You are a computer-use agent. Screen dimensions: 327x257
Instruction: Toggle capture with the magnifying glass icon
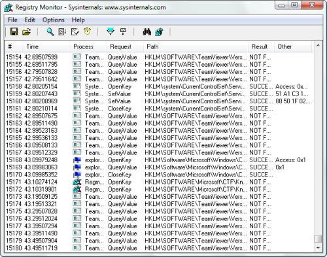tap(50, 32)
